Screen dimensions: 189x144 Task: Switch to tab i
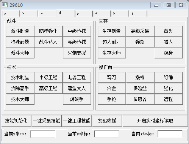[138, 14]
